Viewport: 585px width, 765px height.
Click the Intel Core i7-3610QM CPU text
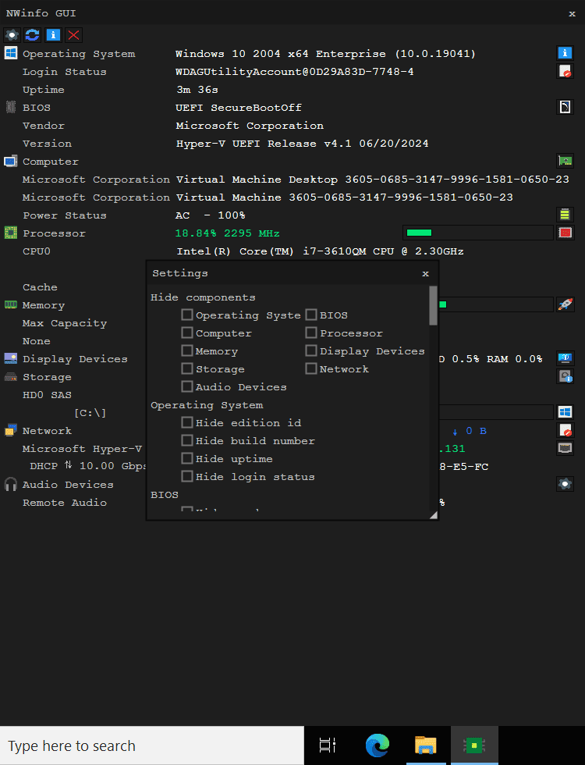(320, 251)
